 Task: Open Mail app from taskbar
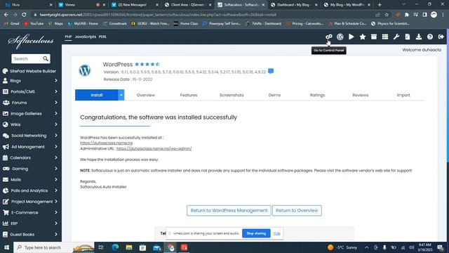[x=157, y=247]
